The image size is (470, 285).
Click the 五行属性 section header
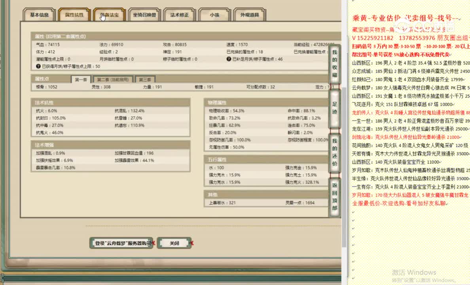(x=266, y=160)
